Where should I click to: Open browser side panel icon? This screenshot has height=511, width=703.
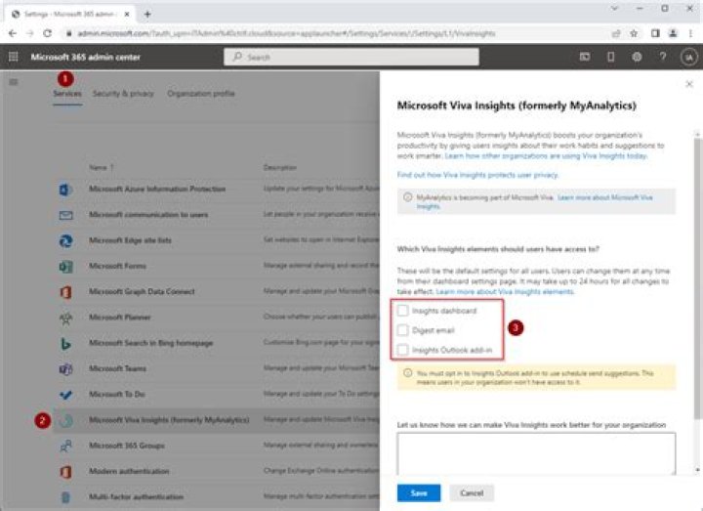(x=655, y=33)
